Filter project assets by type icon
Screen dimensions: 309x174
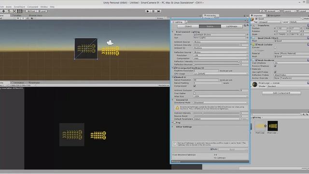304,115
